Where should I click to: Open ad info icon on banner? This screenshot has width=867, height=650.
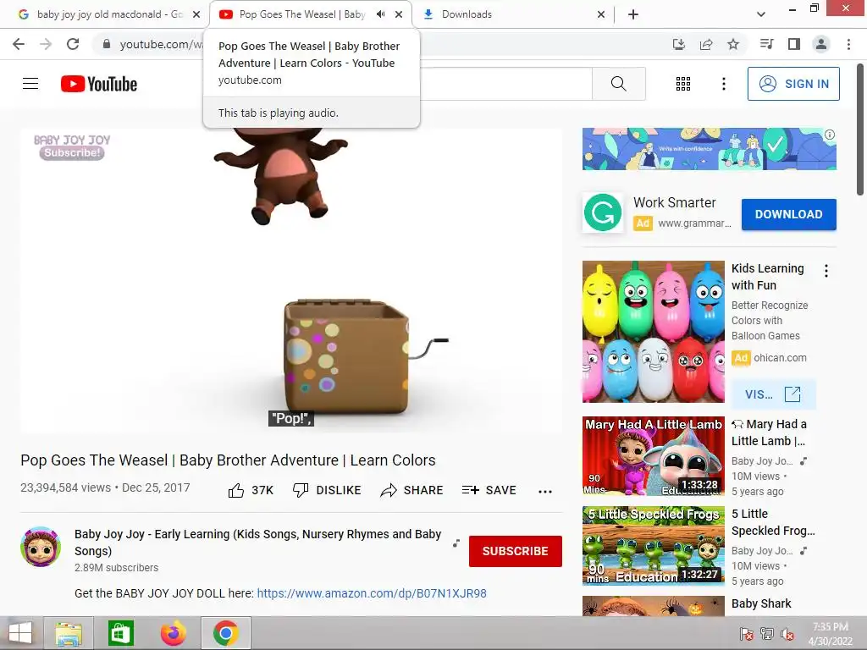830,135
